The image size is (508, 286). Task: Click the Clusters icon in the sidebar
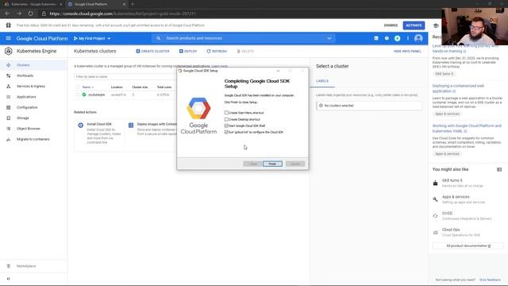pos(9,65)
